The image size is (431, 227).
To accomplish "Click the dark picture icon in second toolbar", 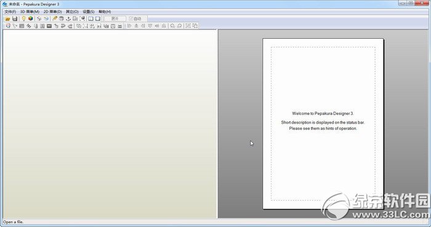I will tap(49, 26).
